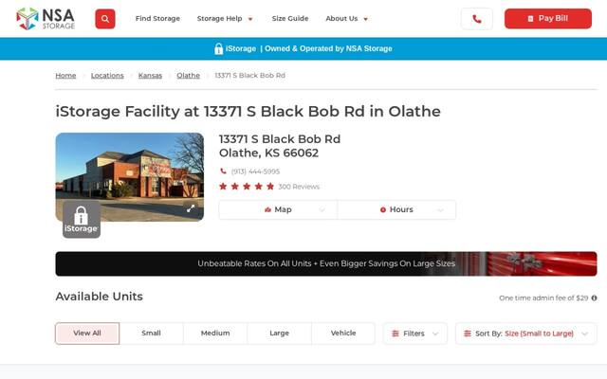Open the red search icon button

click(105, 19)
